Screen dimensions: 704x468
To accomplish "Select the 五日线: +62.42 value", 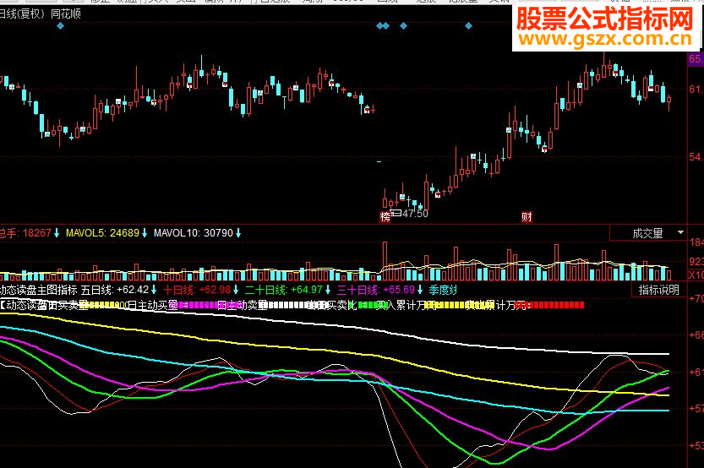I will pos(114,290).
